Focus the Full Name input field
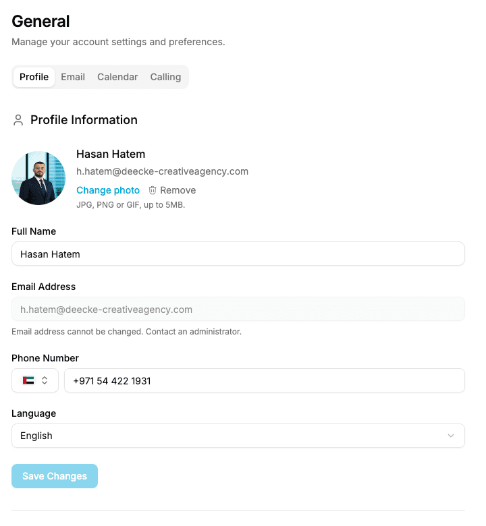The width and height of the screenshot is (486, 526). click(238, 254)
